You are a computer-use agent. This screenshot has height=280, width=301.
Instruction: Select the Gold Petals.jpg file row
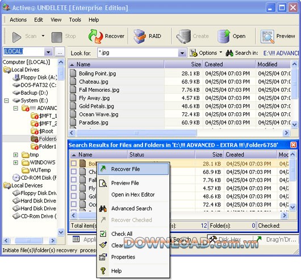(179, 106)
